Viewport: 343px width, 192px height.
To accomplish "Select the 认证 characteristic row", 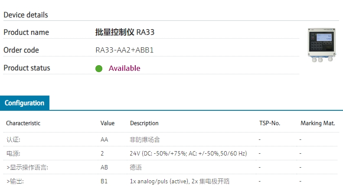I will [x=13, y=139].
